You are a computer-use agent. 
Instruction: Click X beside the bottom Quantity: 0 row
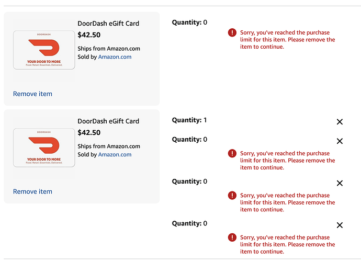pos(340,225)
